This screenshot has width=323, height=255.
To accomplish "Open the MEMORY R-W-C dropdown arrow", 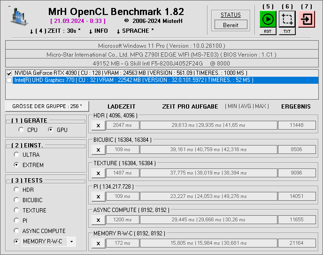I will tap(71, 241).
